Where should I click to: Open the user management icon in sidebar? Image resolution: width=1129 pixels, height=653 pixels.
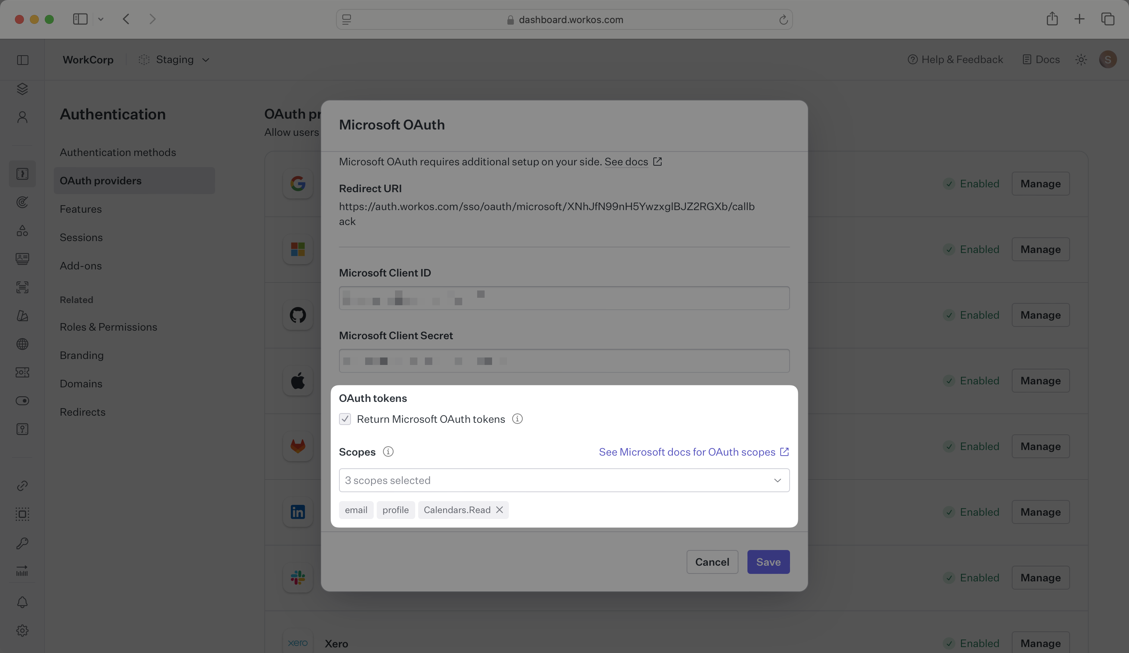(22, 117)
